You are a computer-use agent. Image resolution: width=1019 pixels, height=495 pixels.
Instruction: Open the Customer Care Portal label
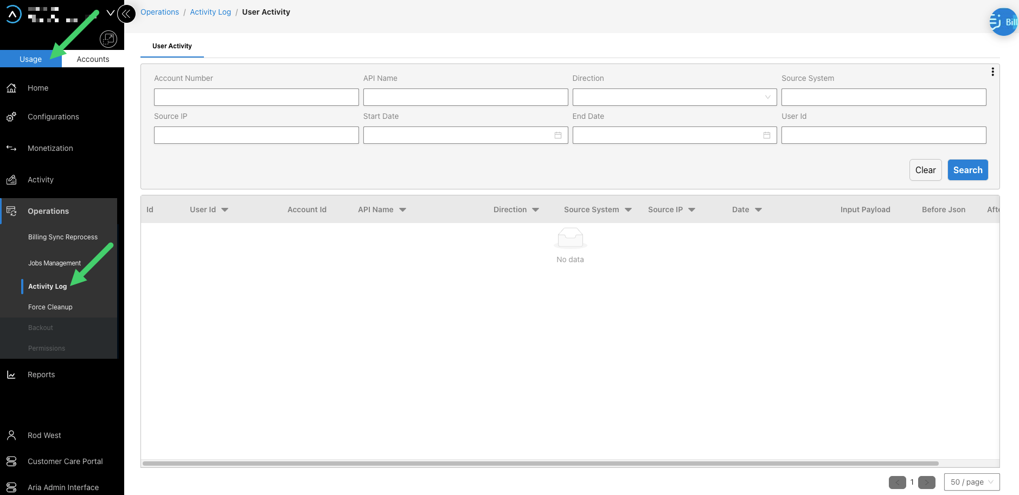[x=65, y=461]
